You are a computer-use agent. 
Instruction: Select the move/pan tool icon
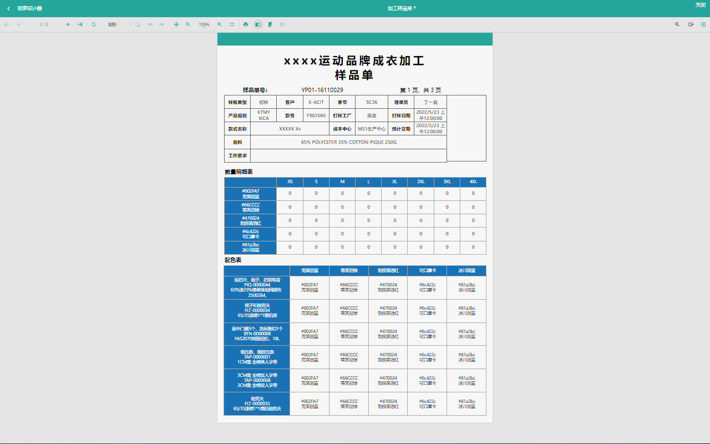pyautogui.click(x=176, y=24)
